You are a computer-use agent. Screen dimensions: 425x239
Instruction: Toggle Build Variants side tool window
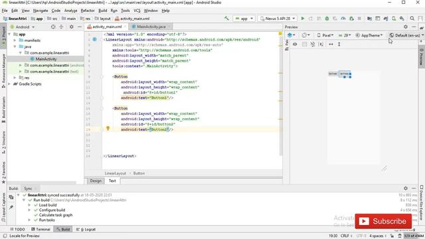point(3,109)
